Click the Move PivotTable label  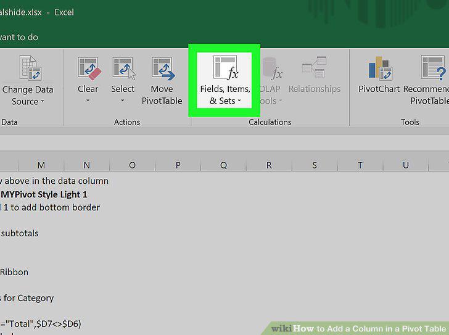162,95
